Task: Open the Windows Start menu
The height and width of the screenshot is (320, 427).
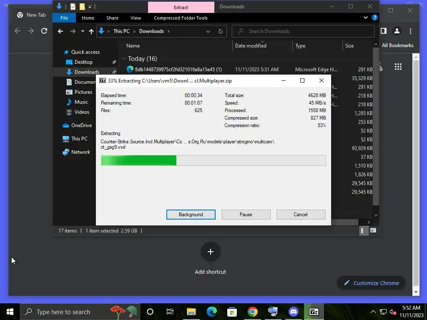Action: [10, 312]
